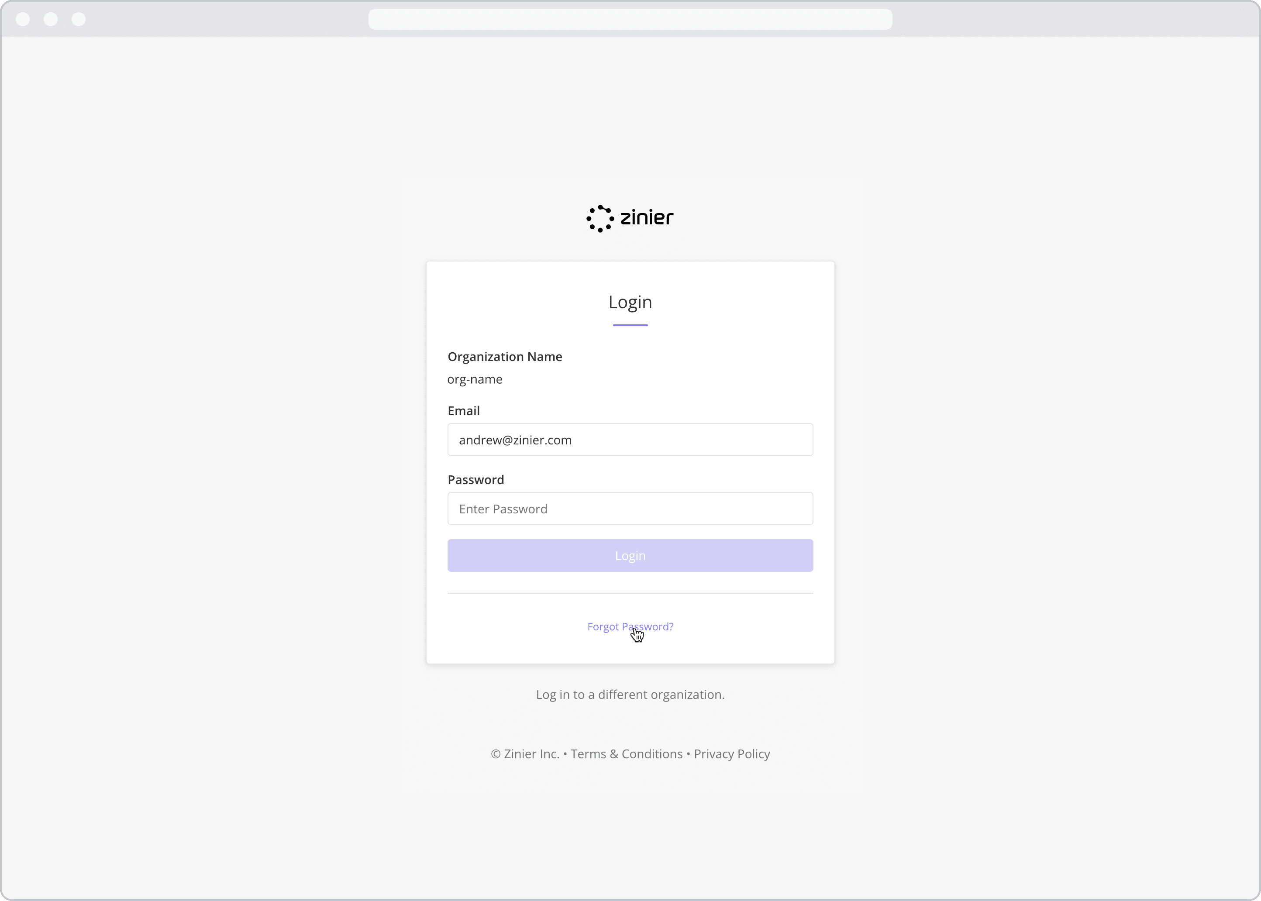Click the Email label
The width and height of the screenshot is (1261, 901).
463,410
